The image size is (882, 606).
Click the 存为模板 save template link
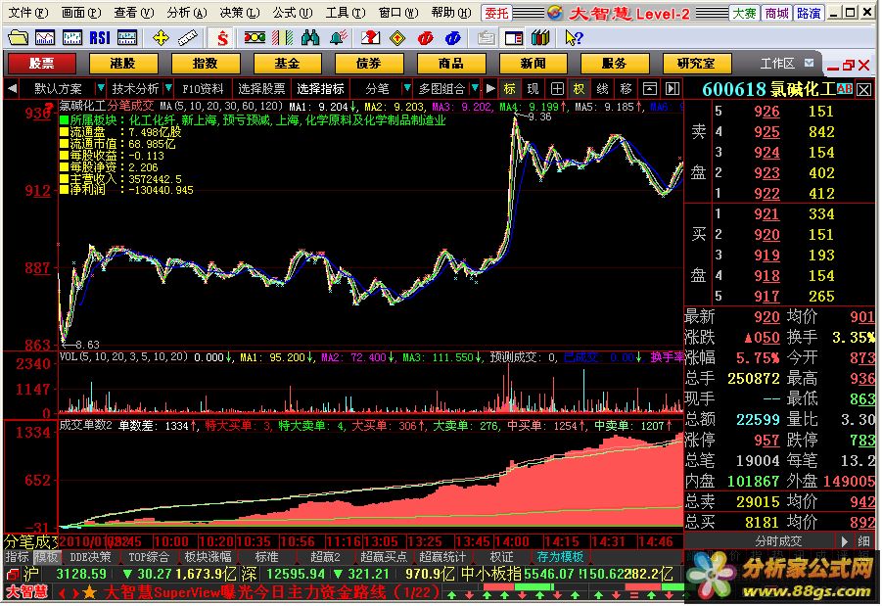[x=560, y=557]
